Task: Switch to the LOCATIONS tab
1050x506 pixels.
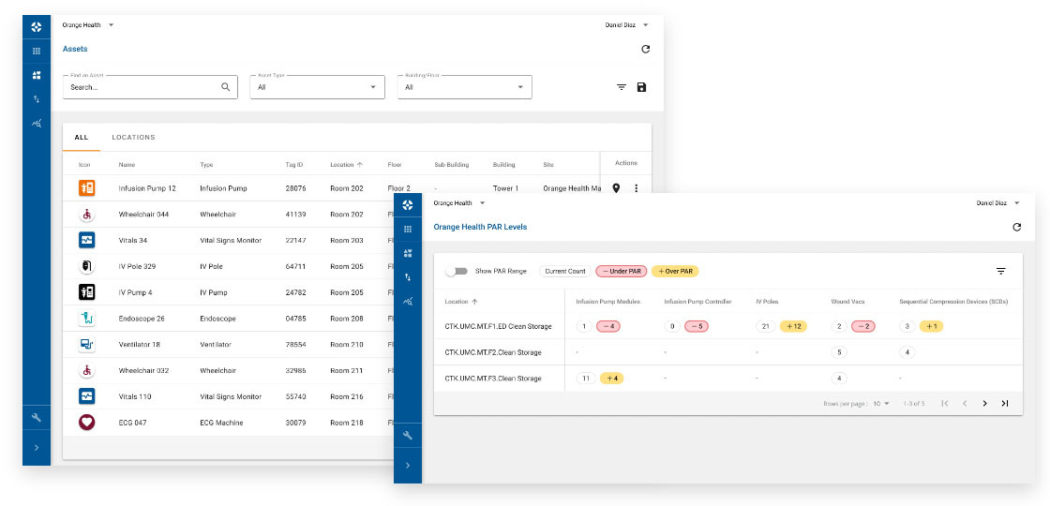Action: (x=133, y=137)
